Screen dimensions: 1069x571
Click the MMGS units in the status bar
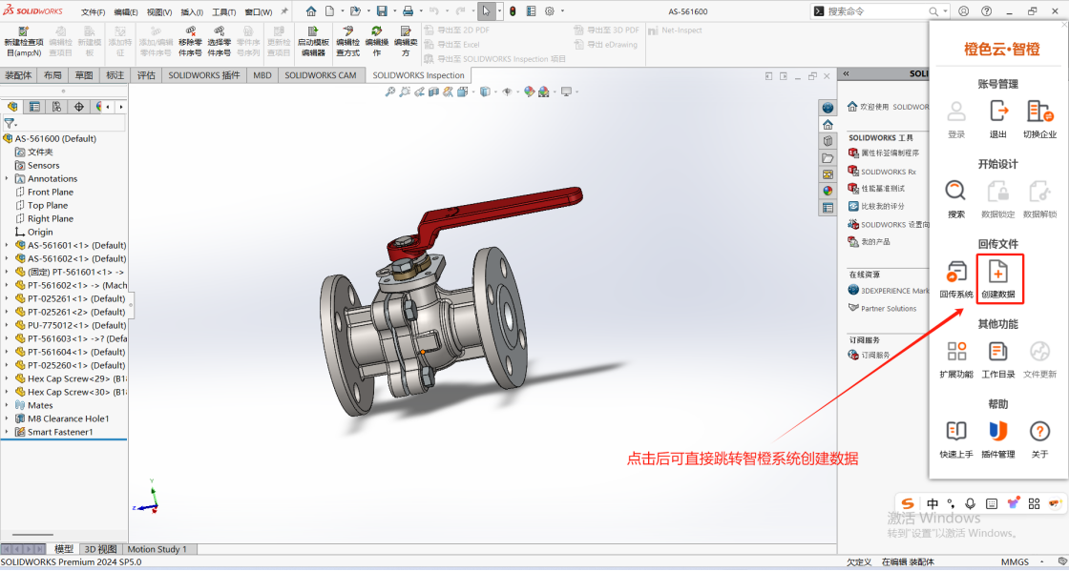click(1016, 562)
